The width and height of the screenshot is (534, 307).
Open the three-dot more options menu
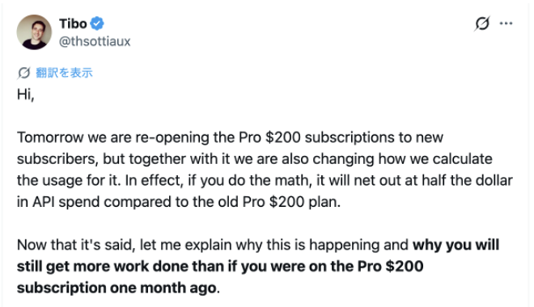tap(506, 23)
